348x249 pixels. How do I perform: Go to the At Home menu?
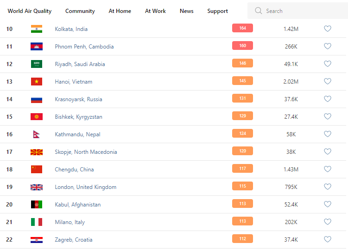[120, 11]
